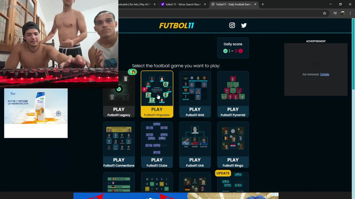
Task: Click red icon in Daily score
Action: [240, 51]
